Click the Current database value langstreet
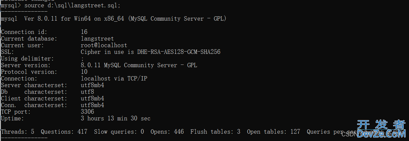Image resolution: width=409 pixels, height=141 pixels. click(x=97, y=39)
